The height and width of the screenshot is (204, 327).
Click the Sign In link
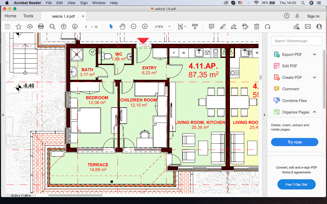coord(313,16)
